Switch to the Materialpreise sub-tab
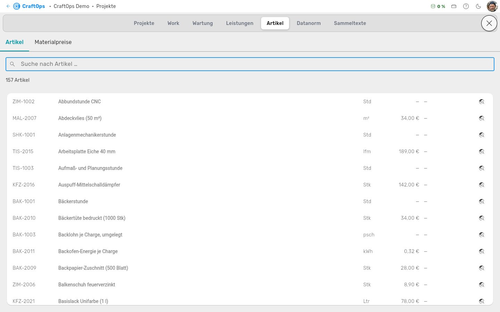The width and height of the screenshot is (500, 312). tap(53, 42)
